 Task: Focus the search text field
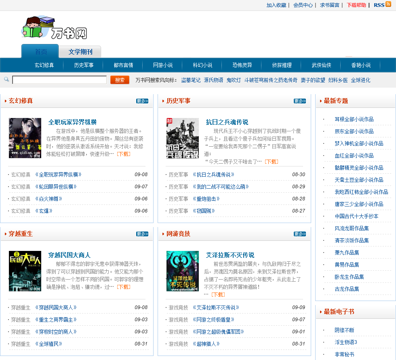(59, 80)
